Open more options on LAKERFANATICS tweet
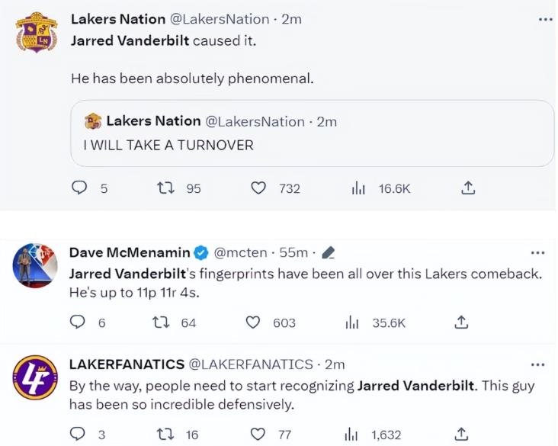Image resolution: width=558 pixels, height=446 pixels. 537,364
